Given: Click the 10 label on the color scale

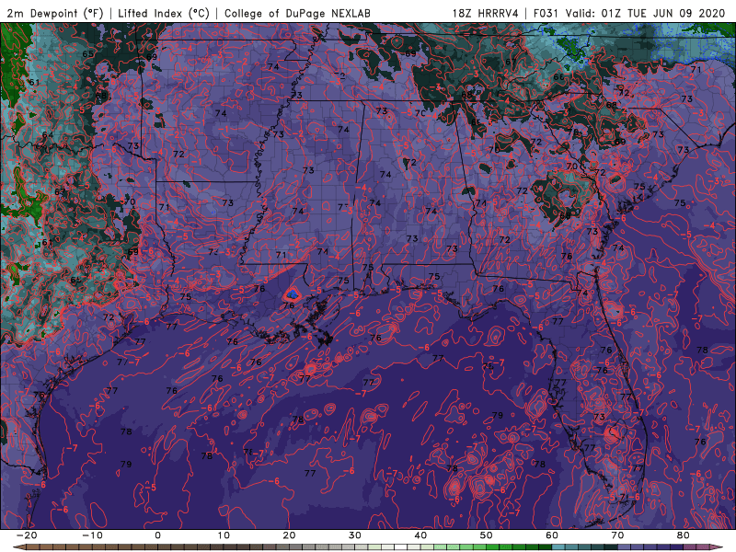Looking at the screenshot, I should pos(224,535).
